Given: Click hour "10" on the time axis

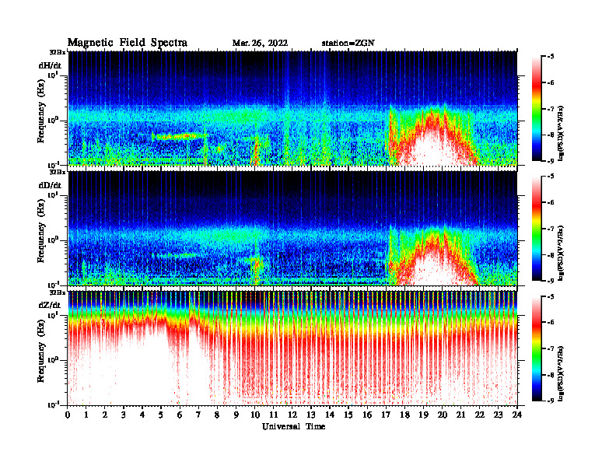Looking at the screenshot, I should 254,415.
